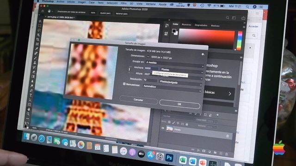Open Spotlight search in menu bar
The width and height of the screenshot is (296, 166).
point(247,6)
